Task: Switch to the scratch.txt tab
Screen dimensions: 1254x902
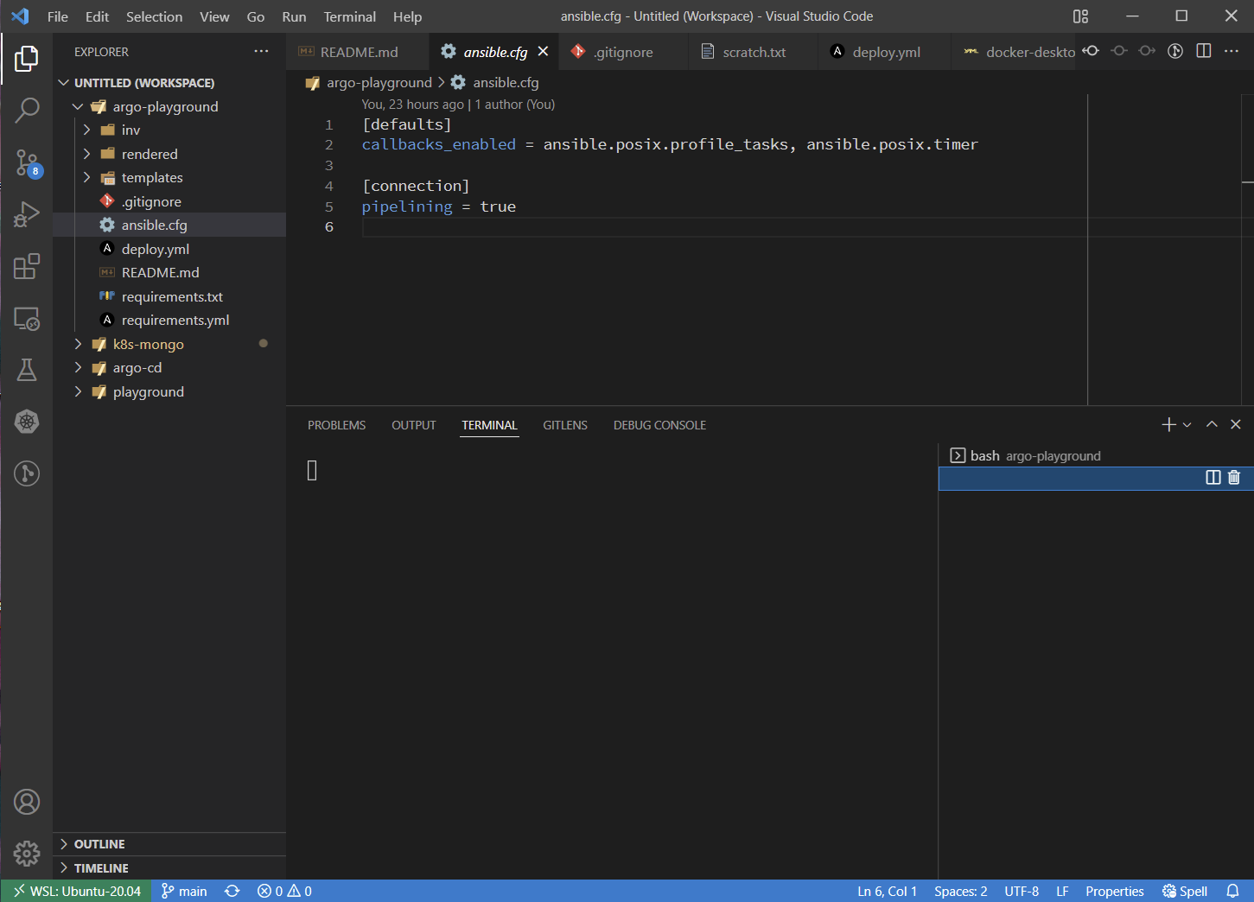Action: pyautogui.click(x=753, y=51)
